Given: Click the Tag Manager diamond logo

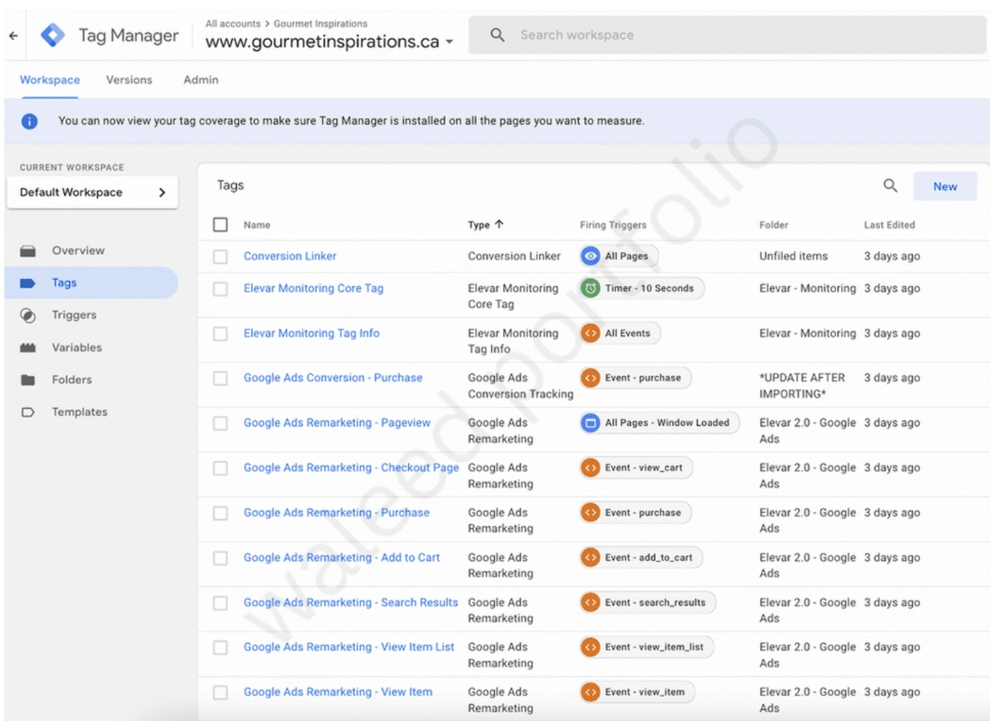Looking at the screenshot, I should tap(52, 35).
